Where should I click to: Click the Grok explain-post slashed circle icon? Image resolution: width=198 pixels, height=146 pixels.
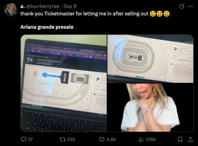tap(182, 6)
